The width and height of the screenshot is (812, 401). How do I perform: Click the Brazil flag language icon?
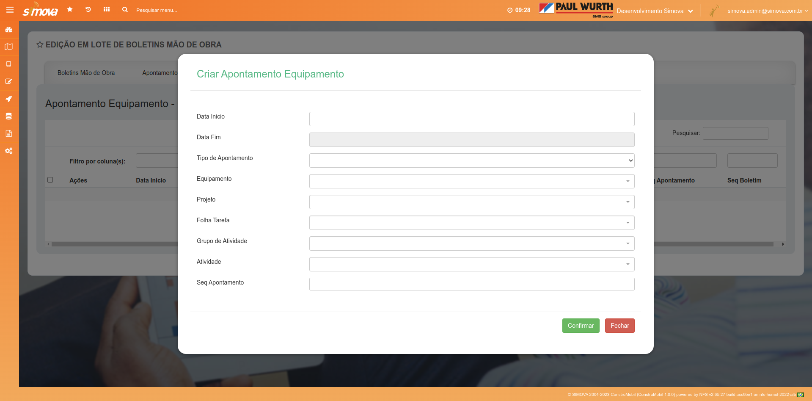pyautogui.click(x=801, y=395)
